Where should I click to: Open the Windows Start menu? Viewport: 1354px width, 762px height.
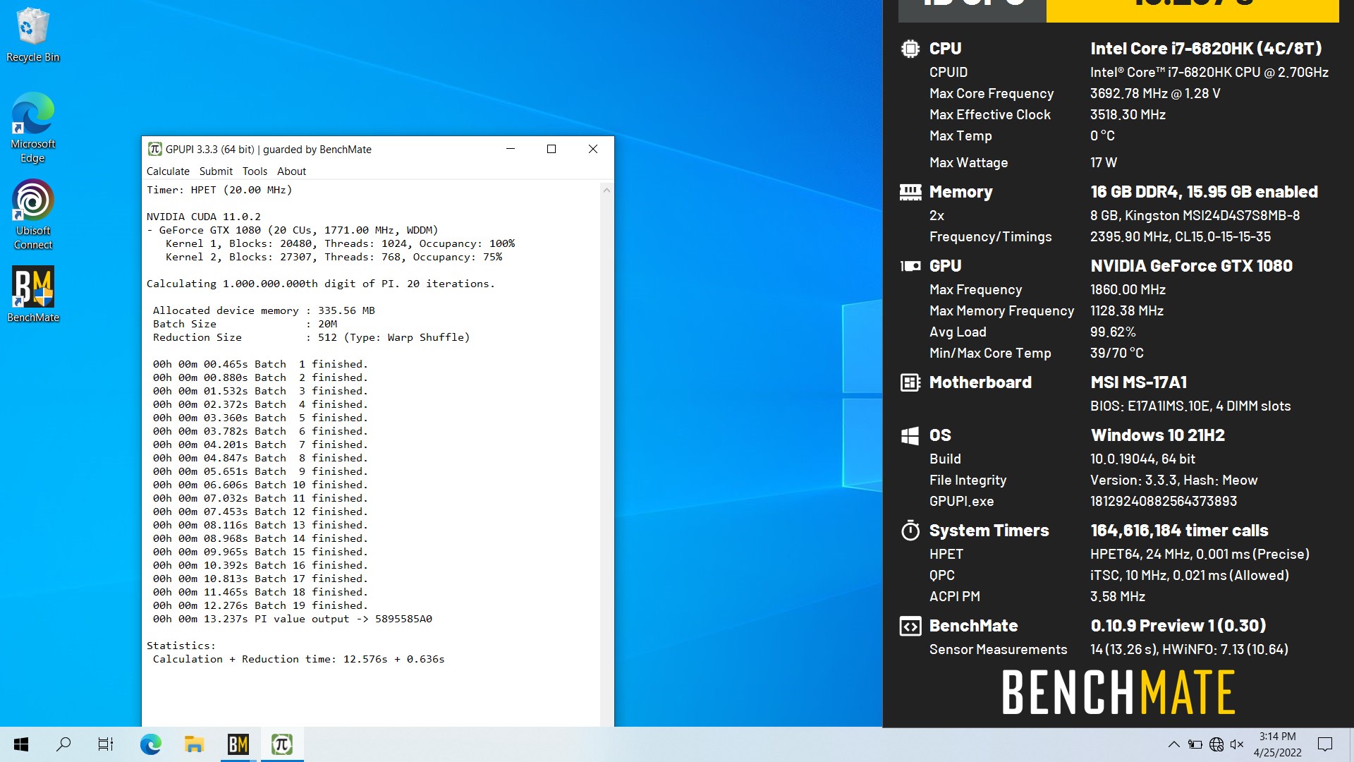tap(21, 744)
